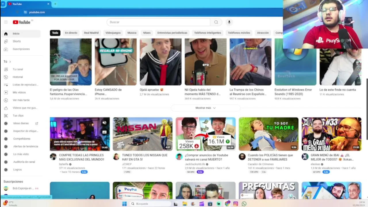View site information icon beside youtube.com
Screen dimensions: 368x207
click(x=25, y=12)
